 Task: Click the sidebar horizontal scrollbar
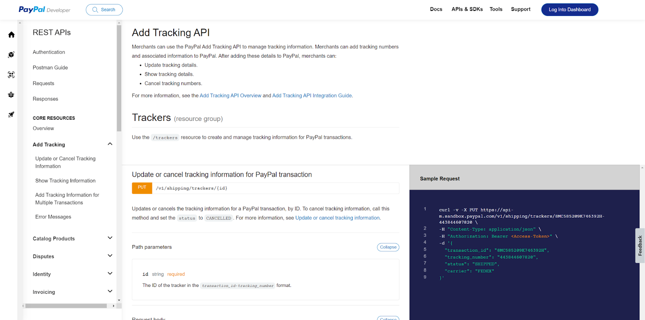point(66,306)
